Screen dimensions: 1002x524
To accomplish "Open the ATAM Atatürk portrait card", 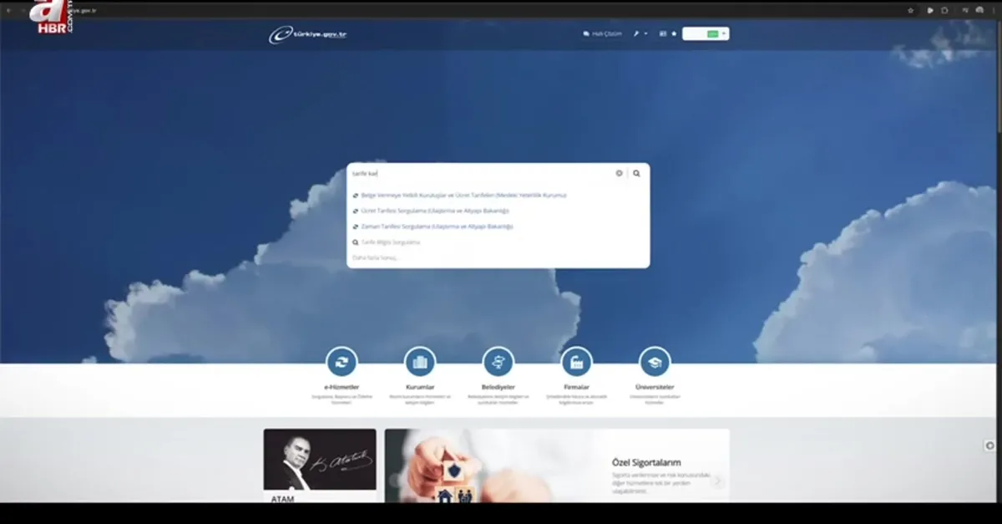I will pyautogui.click(x=320, y=465).
